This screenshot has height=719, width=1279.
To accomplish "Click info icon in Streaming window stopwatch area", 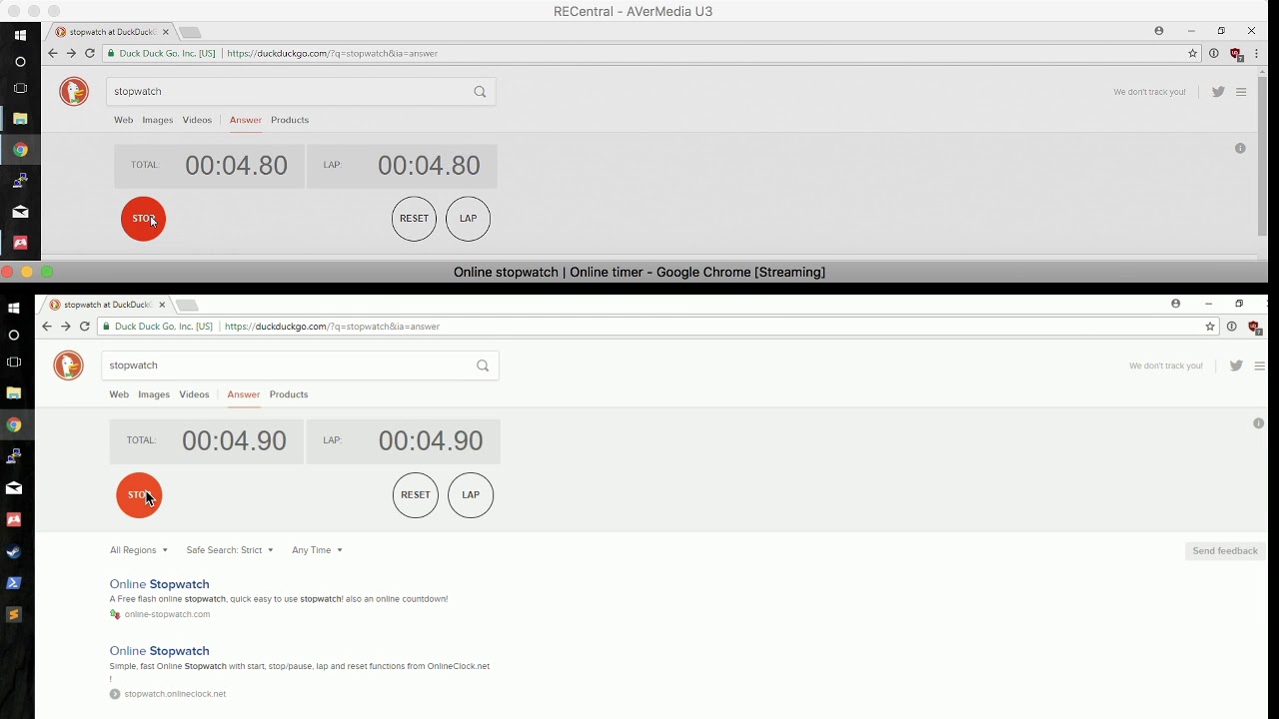I will click(1258, 423).
